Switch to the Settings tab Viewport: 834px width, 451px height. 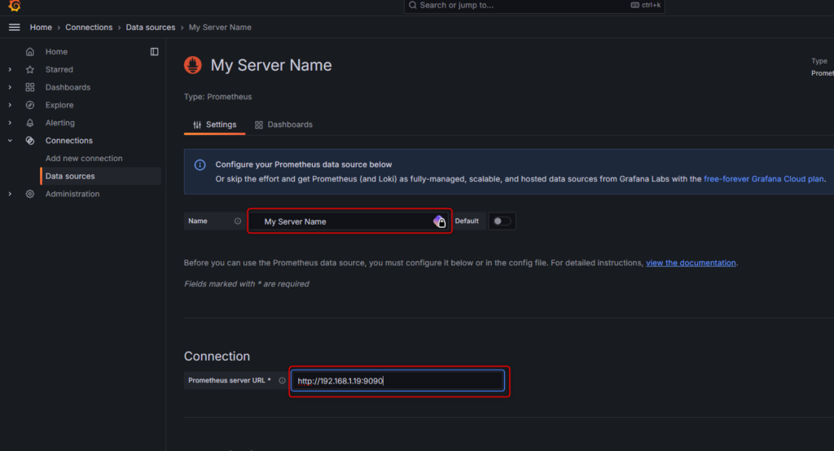coord(214,125)
